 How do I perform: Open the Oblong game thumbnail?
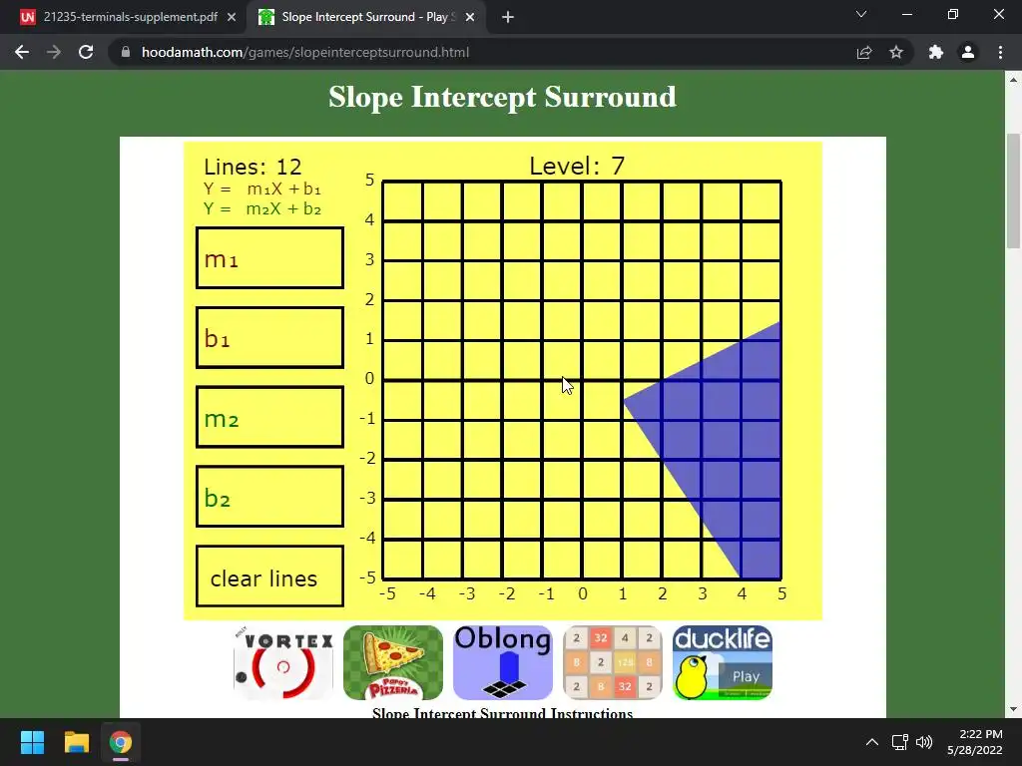(x=503, y=663)
